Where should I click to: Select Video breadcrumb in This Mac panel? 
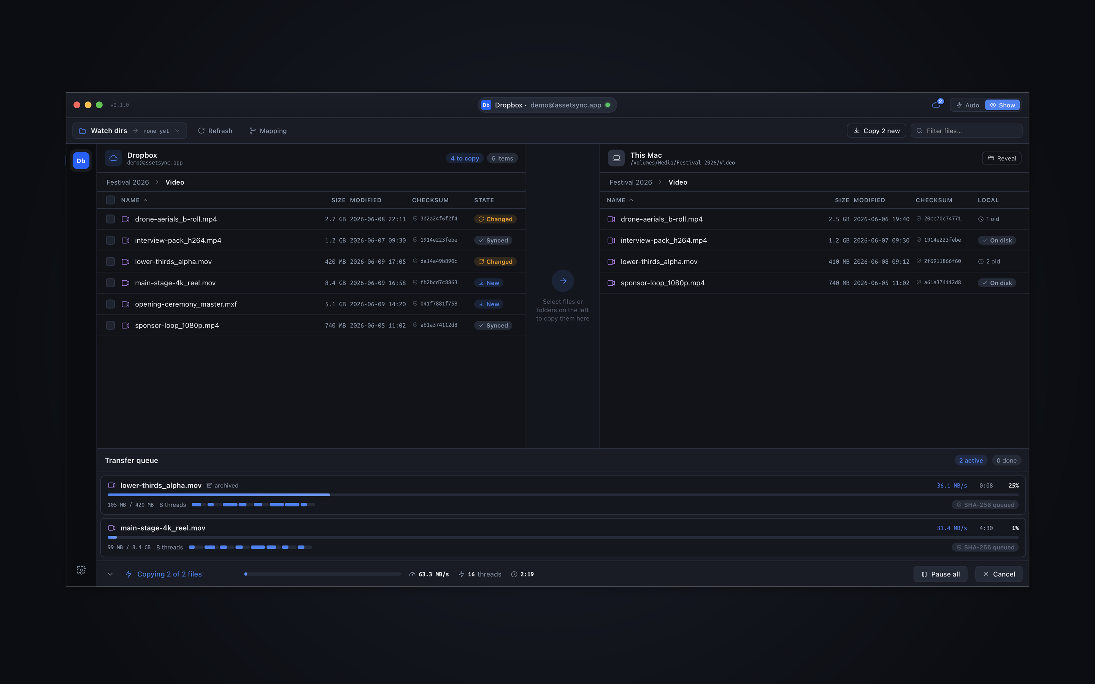coord(678,182)
